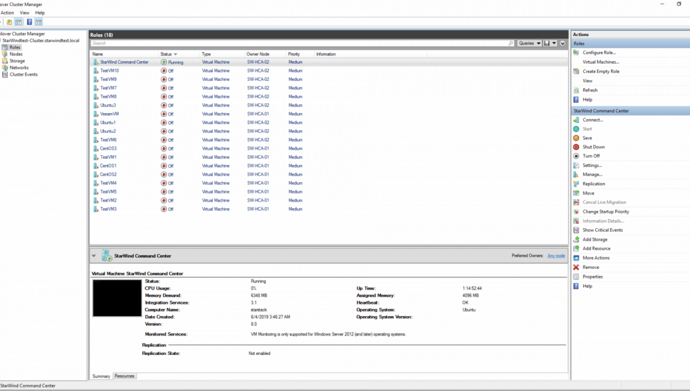Select Storage in the cluster tree
Image resolution: width=690 pixels, height=391 pixels.
pyautogui.click(x=17, y=61)
